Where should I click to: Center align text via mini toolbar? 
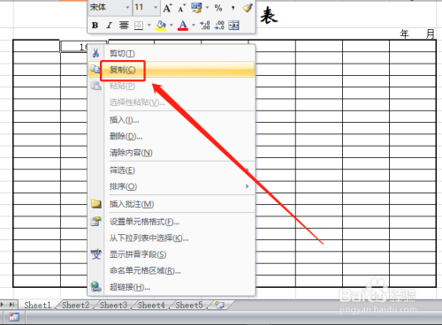pos(124,26)
